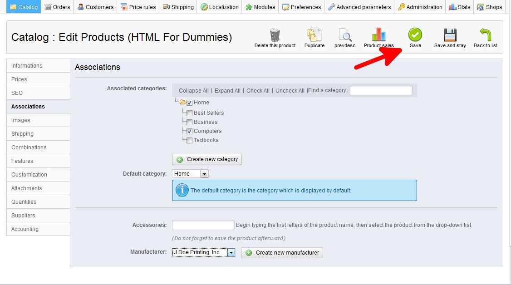Image resolution: width=511 pixels, height=285 pixels.
Task: Click the Save and stay floppy icon
Action: (x=450, y=35)
